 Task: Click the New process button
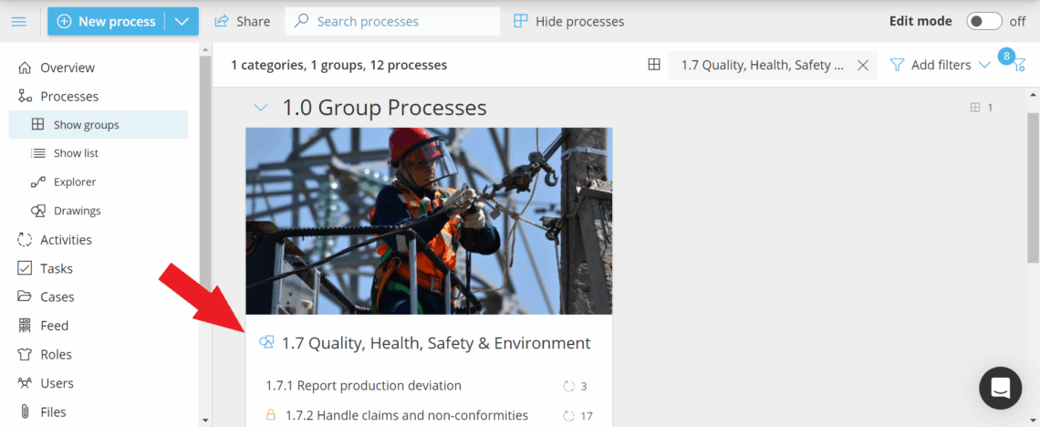tap(106, 21)
